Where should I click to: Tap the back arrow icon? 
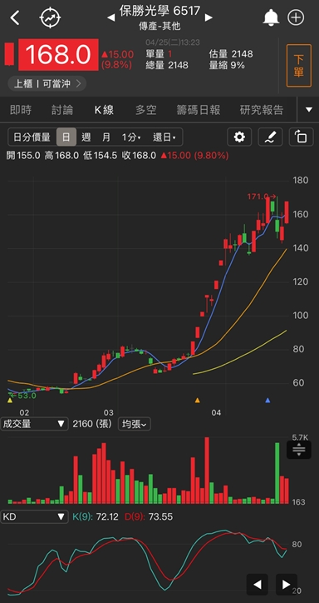point(15,17)
